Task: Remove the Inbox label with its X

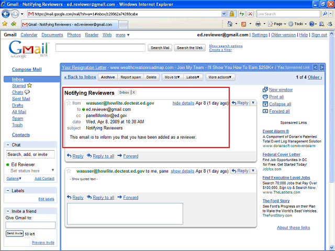Action: pyautogui.click(x=133, y=93)
